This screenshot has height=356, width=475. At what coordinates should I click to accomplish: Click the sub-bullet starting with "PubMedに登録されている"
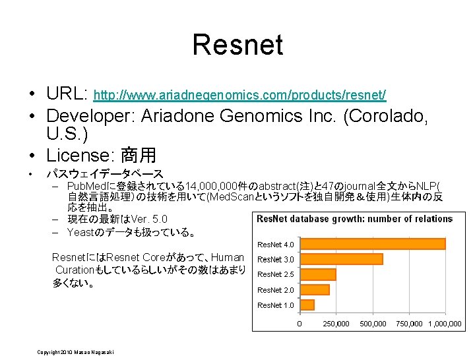(255, 196)
